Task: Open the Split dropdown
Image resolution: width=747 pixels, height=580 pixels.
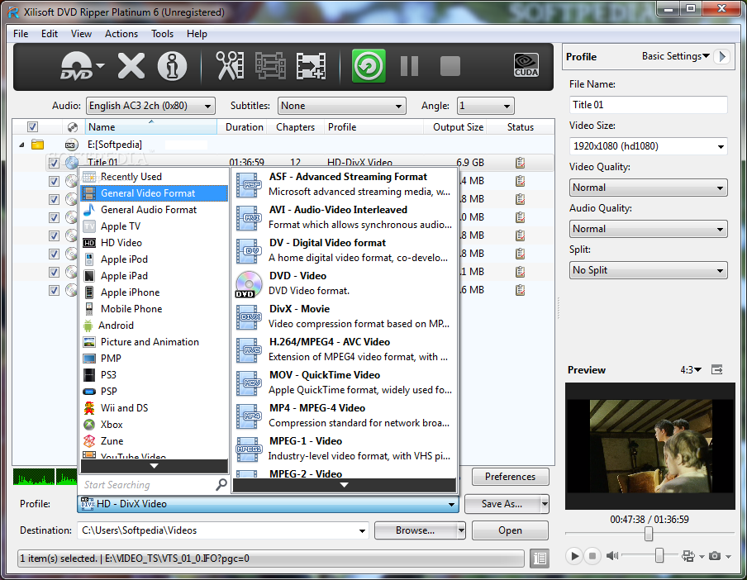Action: [649, 270]
